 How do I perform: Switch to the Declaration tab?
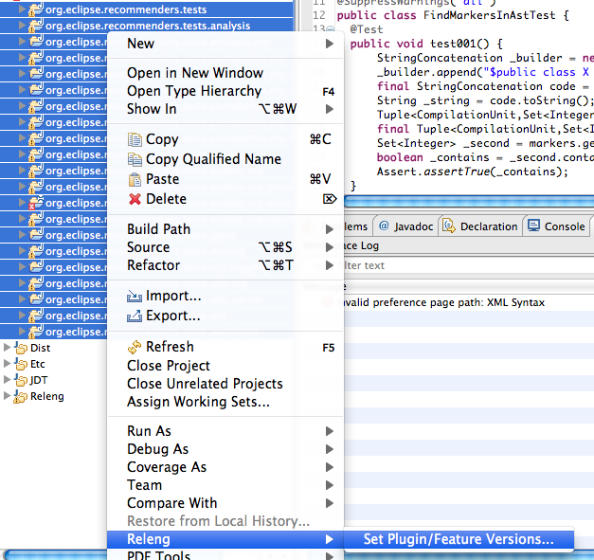coord(480,226)
